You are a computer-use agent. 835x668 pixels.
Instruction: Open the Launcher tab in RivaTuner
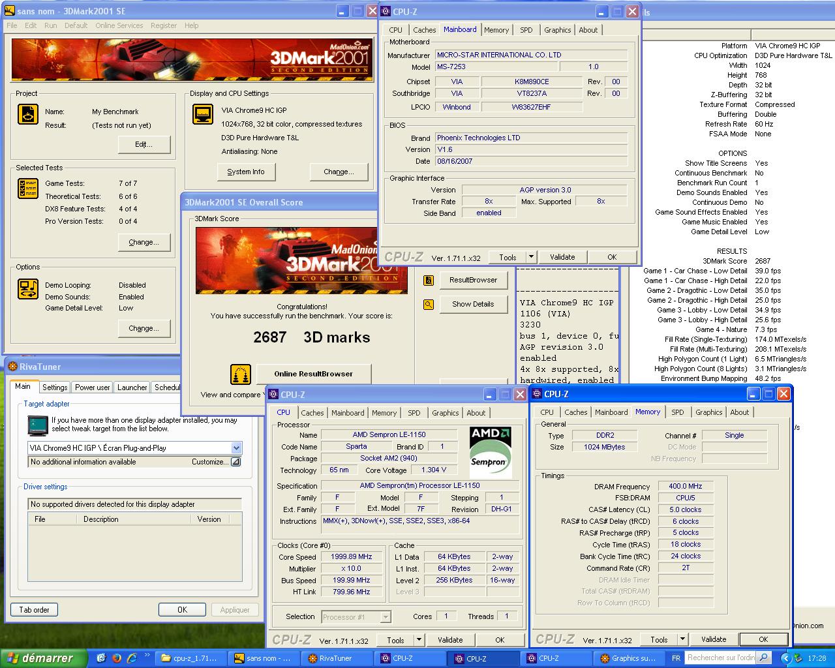tap(132, 387)
